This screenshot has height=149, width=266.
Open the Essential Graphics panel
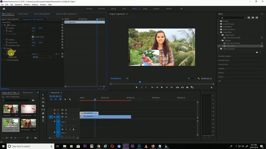[224, 56]
